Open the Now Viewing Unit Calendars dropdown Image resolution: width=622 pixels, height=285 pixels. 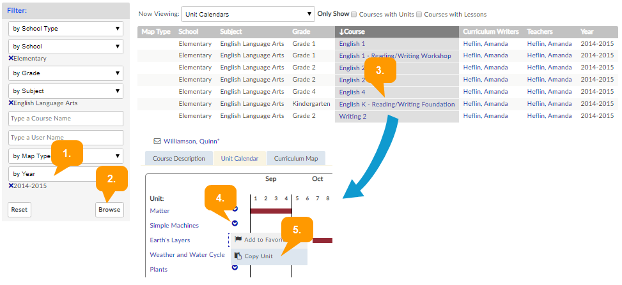(247, 14)
